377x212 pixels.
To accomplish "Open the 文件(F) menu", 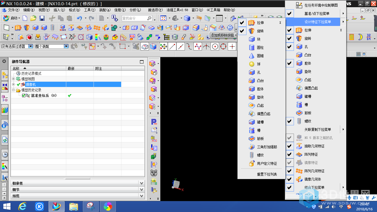I will (14, 10).
